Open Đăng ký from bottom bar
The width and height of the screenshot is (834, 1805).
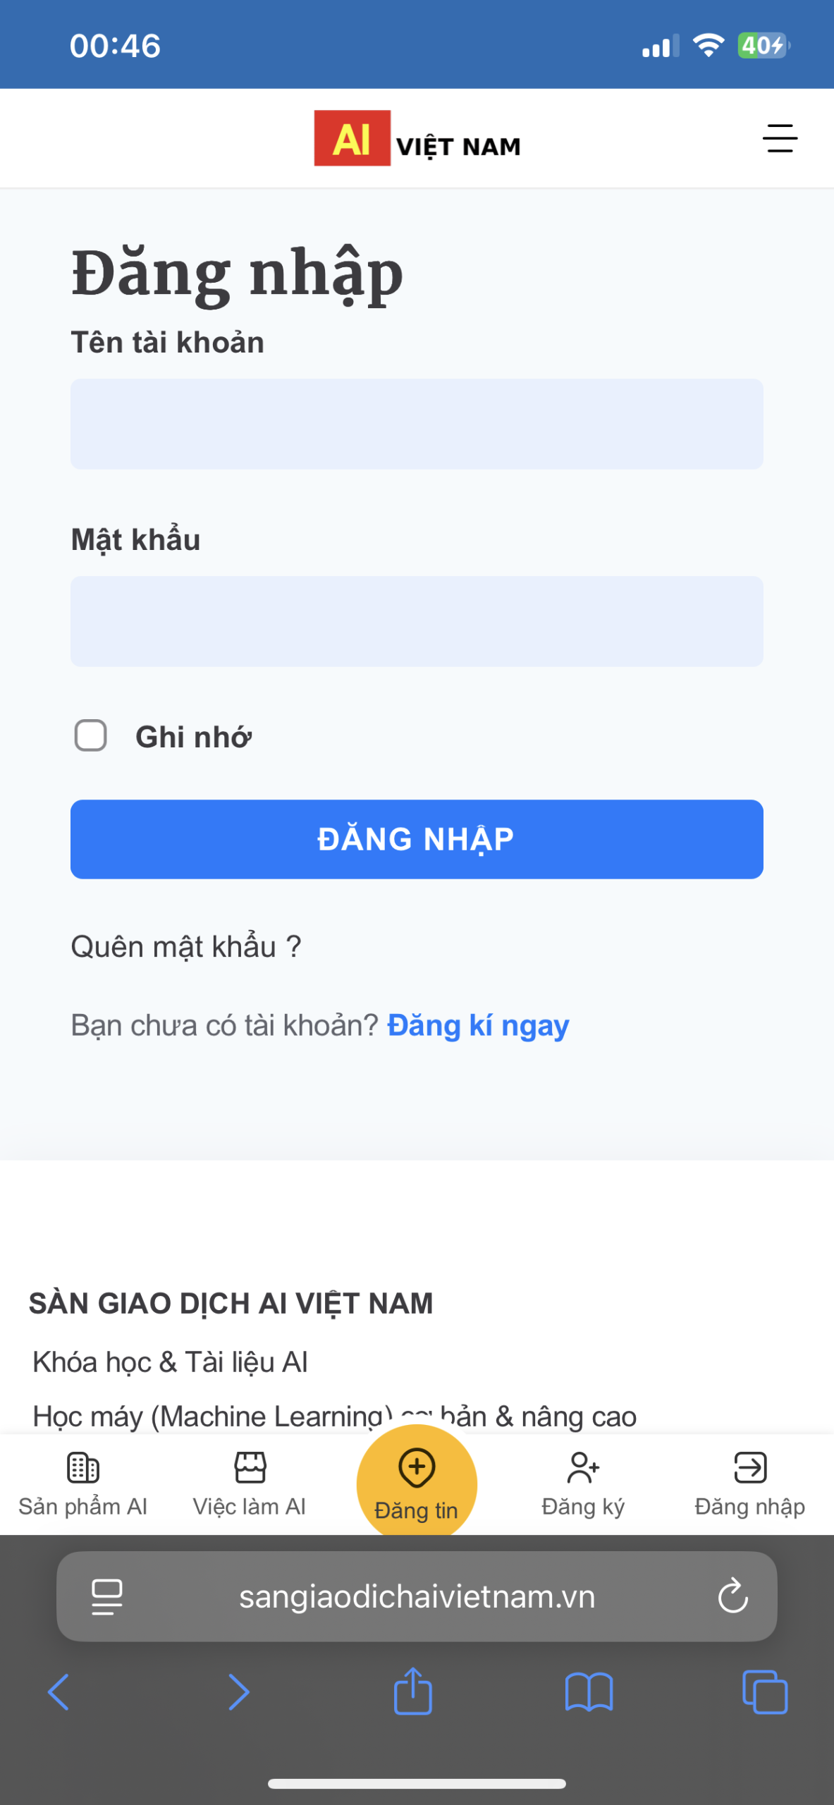pos(583,1482)
